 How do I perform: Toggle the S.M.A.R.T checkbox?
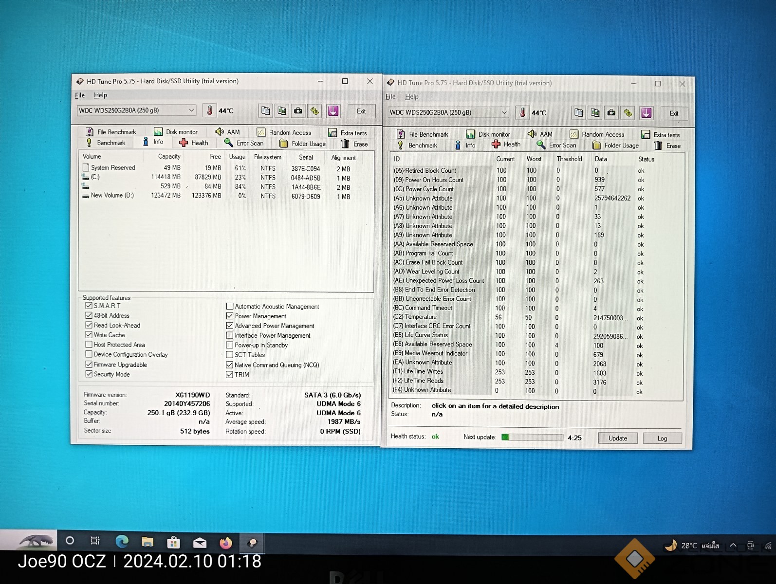point(89,306)
